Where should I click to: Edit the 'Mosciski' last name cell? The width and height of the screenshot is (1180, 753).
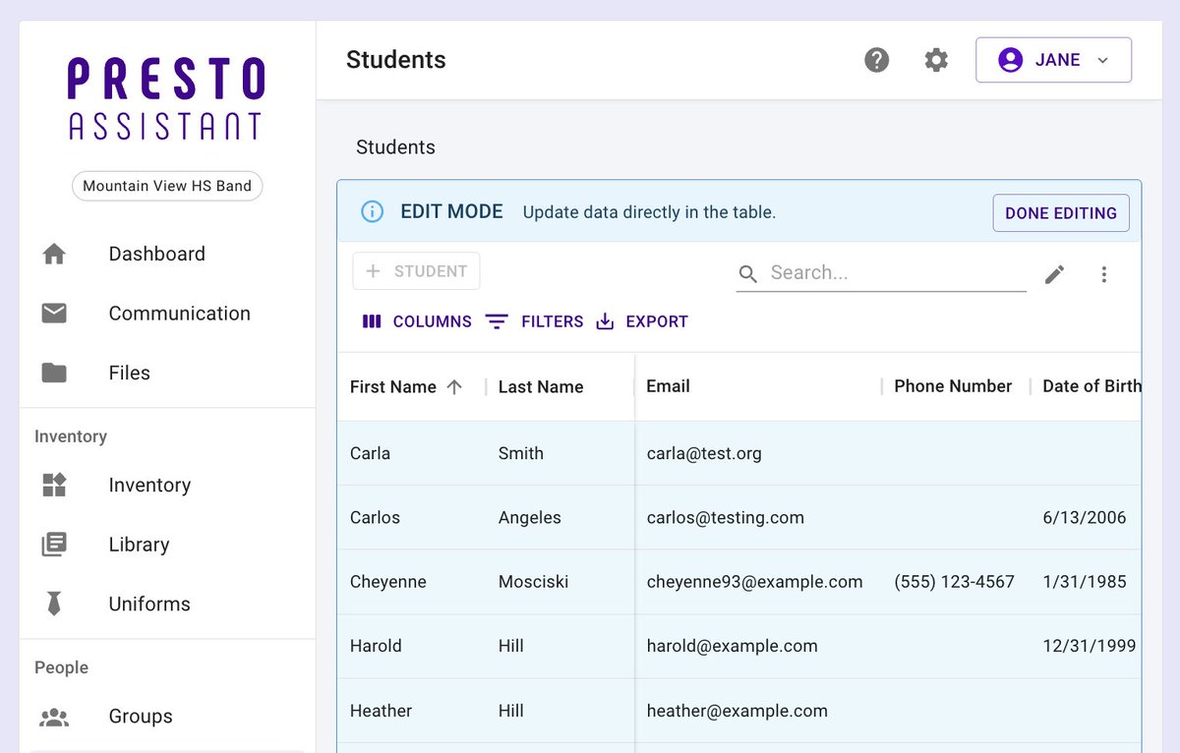[560, 582]
